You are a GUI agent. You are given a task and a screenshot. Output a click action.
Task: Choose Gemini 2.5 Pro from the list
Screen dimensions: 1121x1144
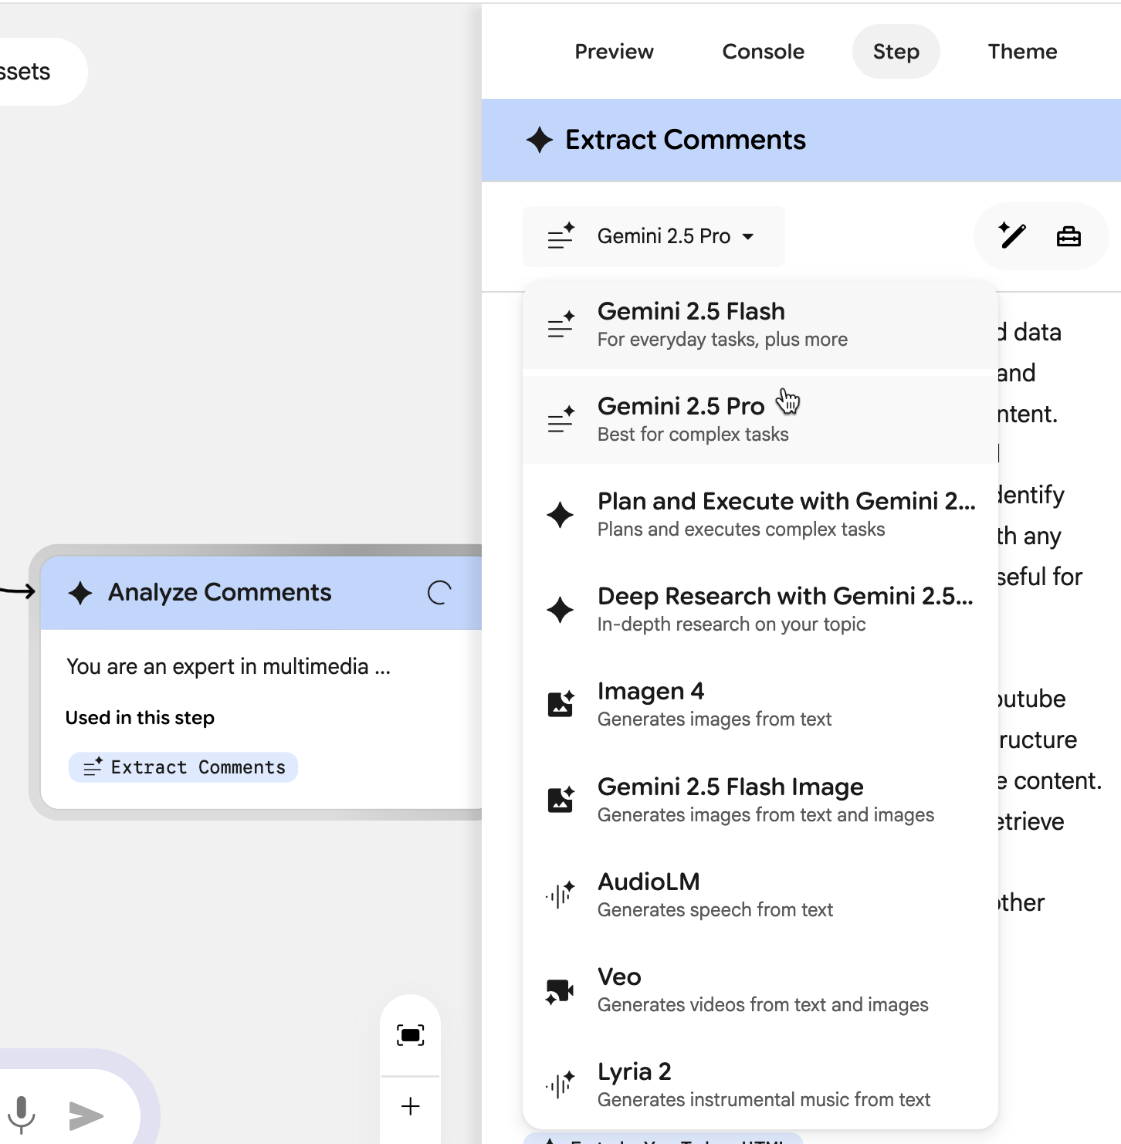pos(760,419)
